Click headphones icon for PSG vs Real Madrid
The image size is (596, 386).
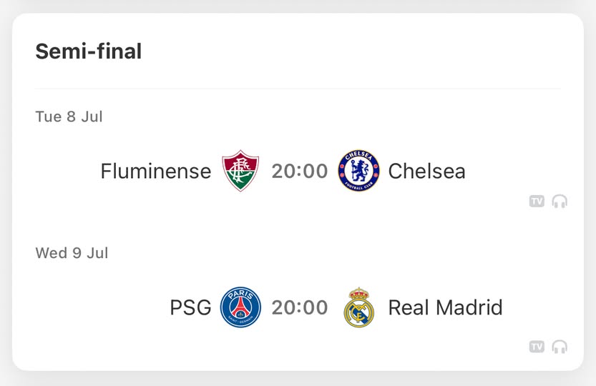(560, 347)
